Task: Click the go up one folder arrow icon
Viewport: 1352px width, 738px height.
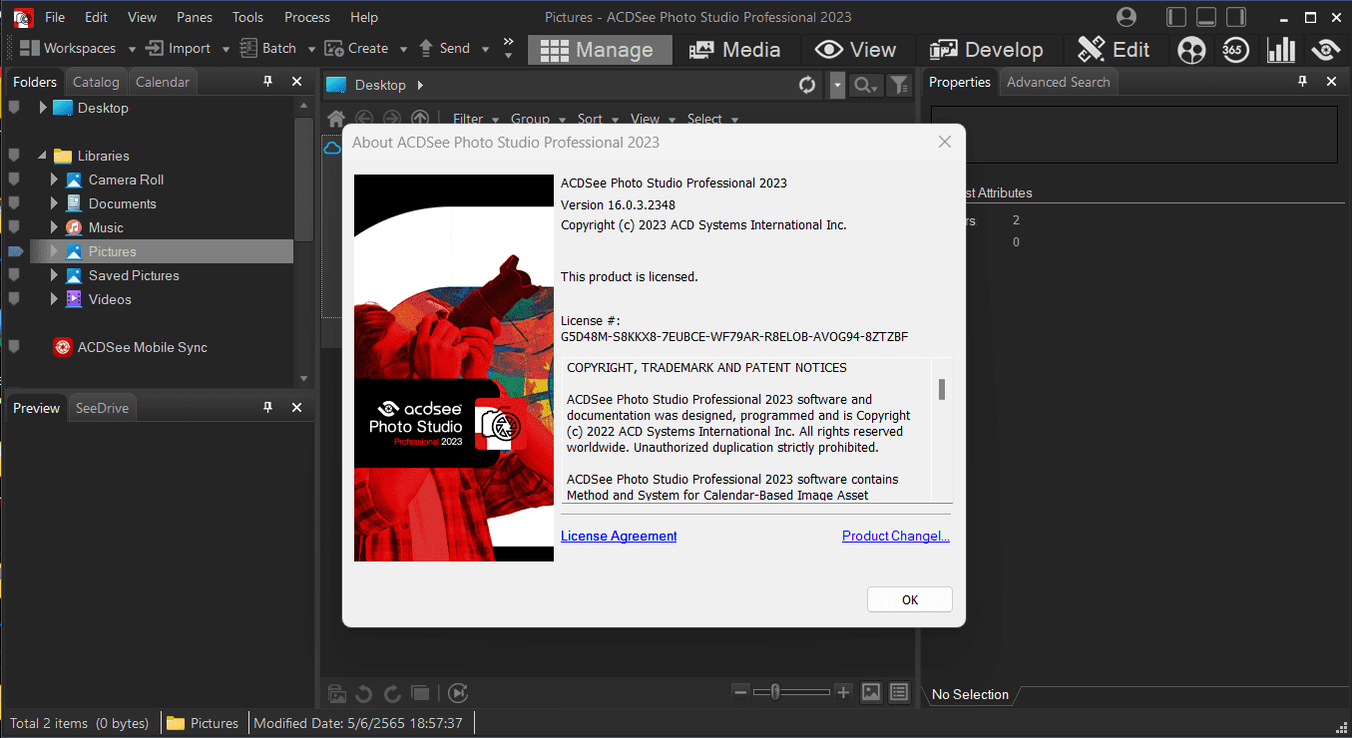Action: click(x=420, y=119)
